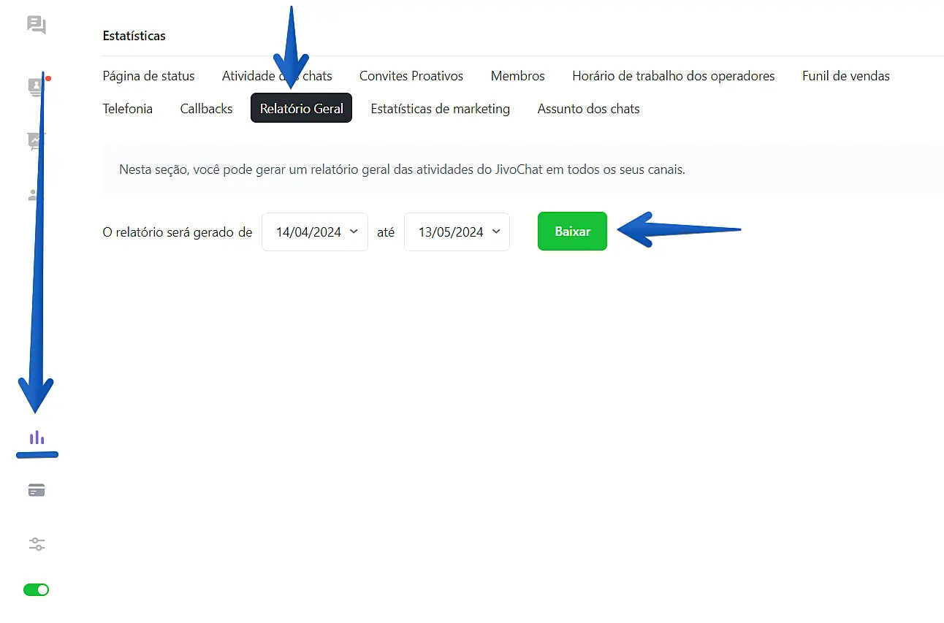
Task: Open the billing credit card icon
Action: 37,491
